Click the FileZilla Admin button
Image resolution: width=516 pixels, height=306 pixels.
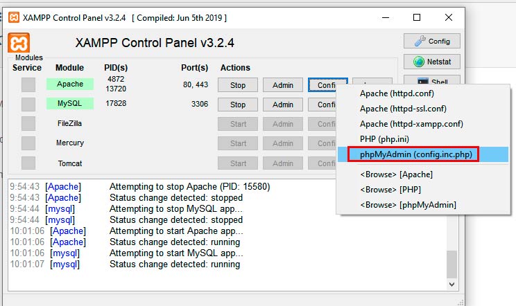pyautogui.click(x=283, y=124)
